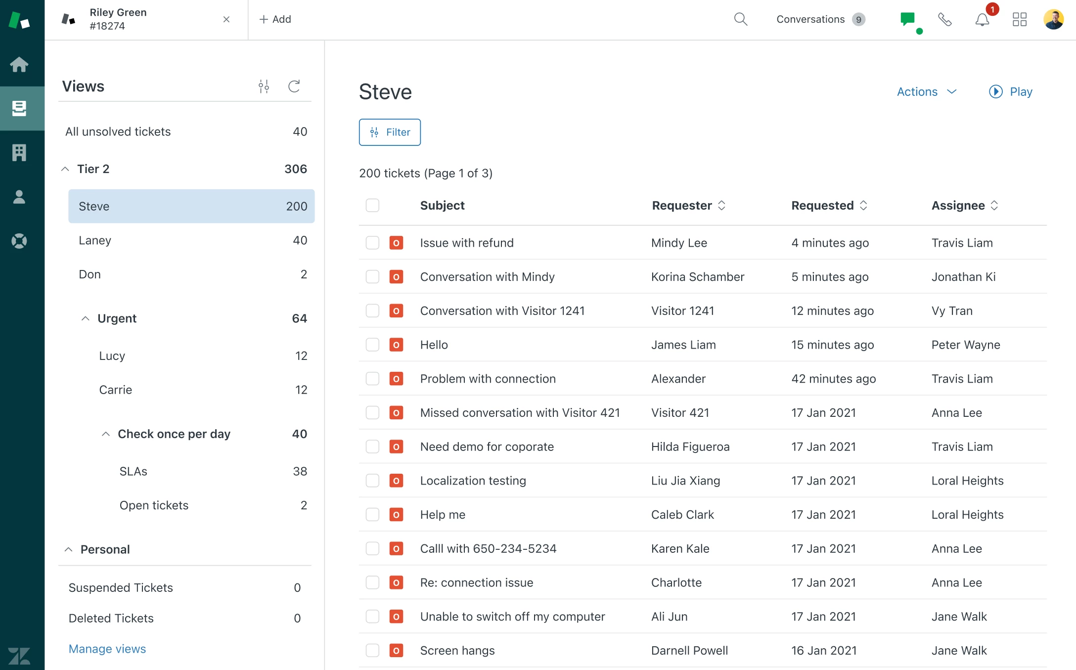This screenshot has height=670, width=1076.
Task: Open the Manage views link
Action: 107,649
